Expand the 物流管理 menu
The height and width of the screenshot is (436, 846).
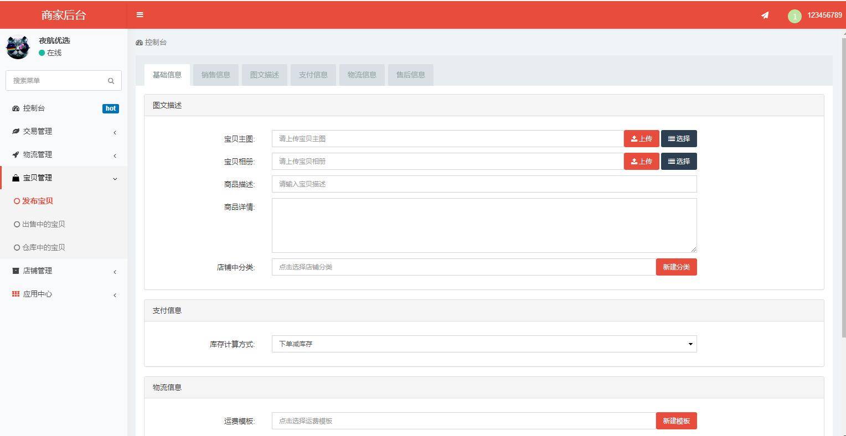[38, 155]
